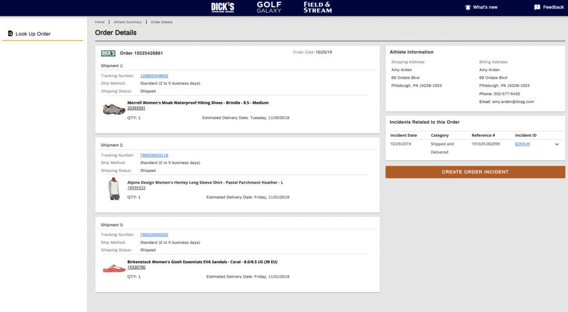Click the Reference # column header
568x312 pixels.
[483, 135]
